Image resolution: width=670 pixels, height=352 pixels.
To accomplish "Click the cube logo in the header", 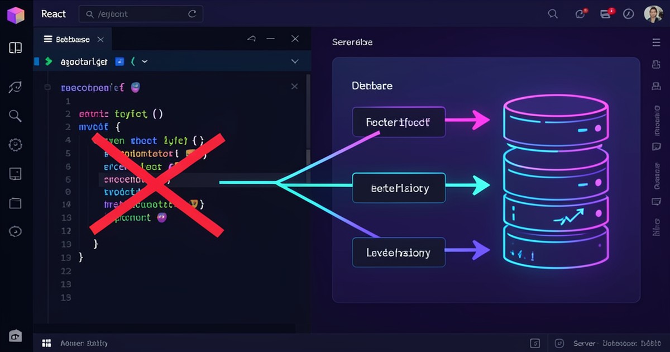I will [16, 15].
